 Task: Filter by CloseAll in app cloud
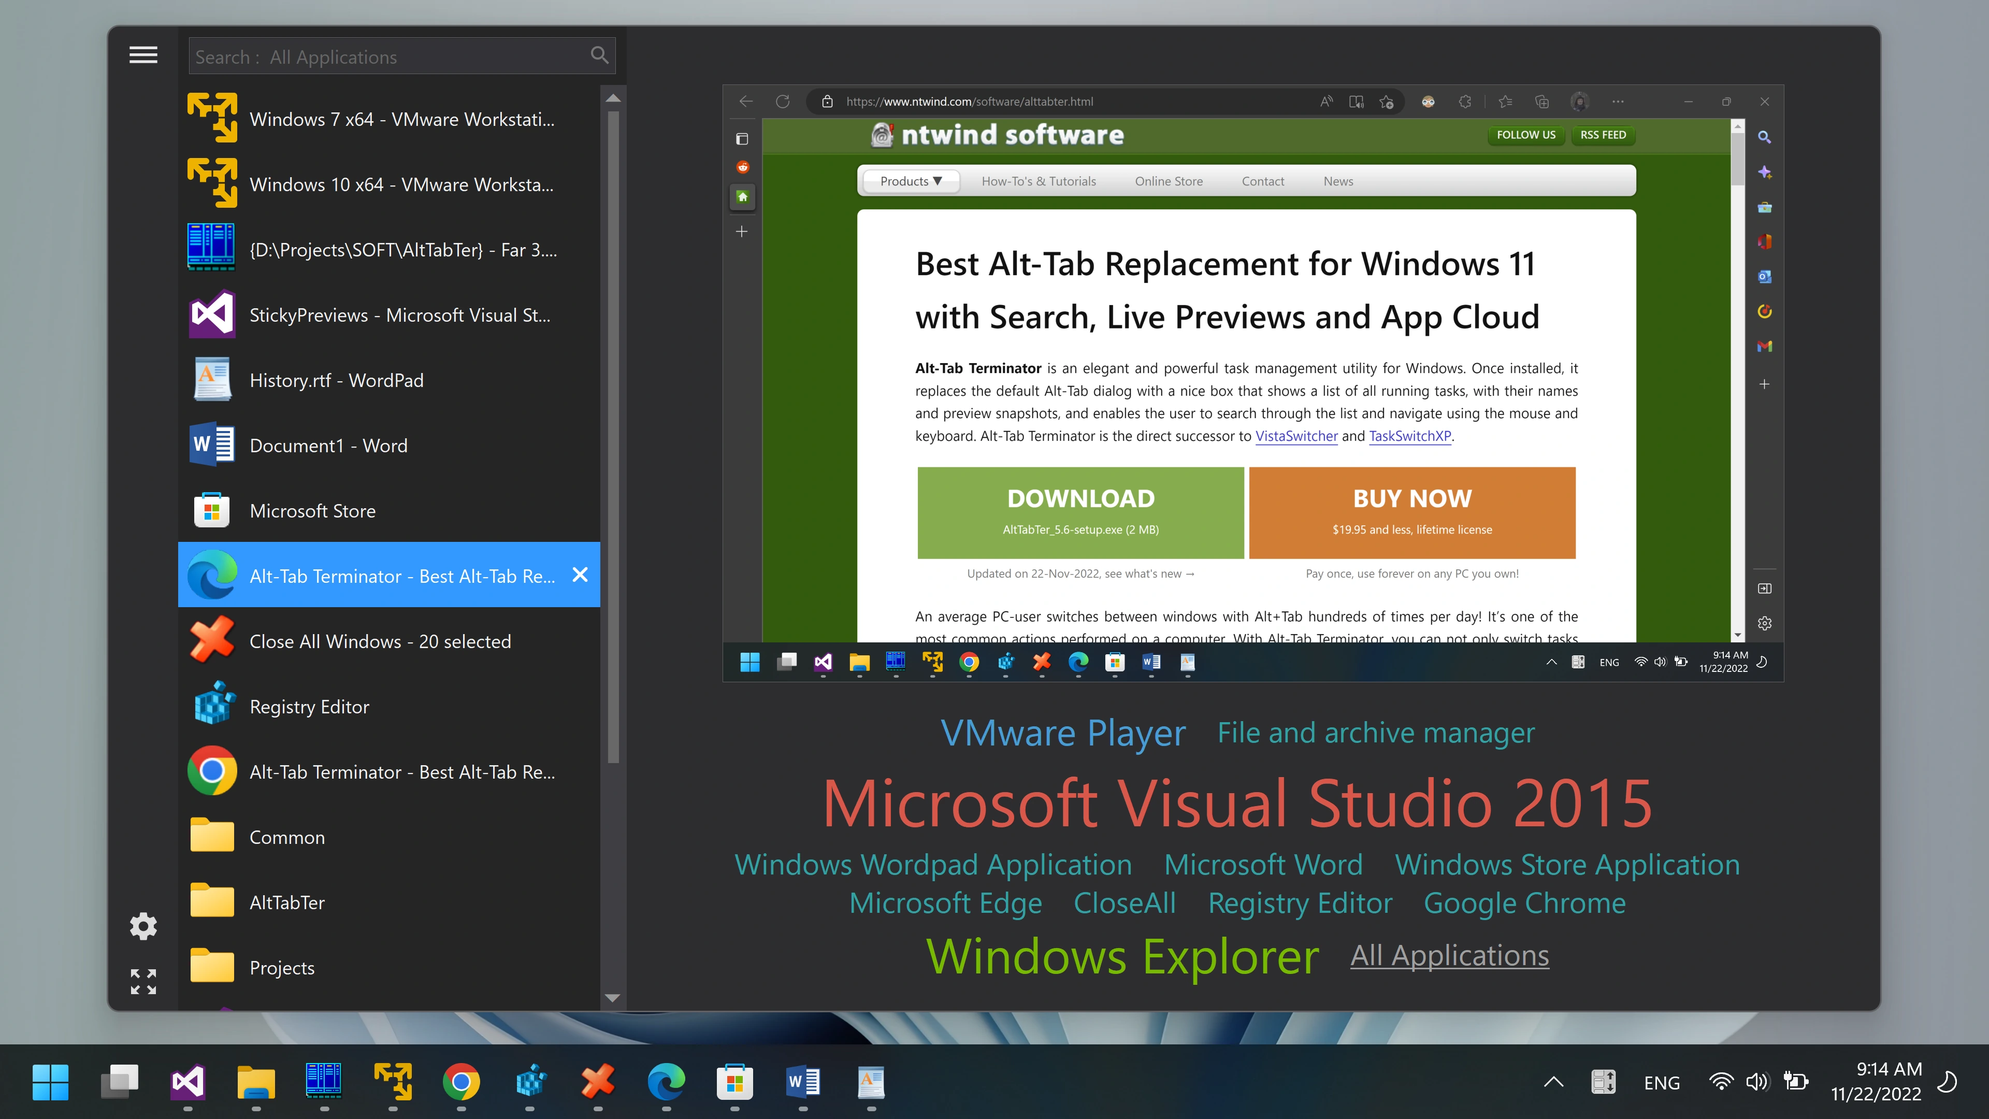(x=1125, y=903)
